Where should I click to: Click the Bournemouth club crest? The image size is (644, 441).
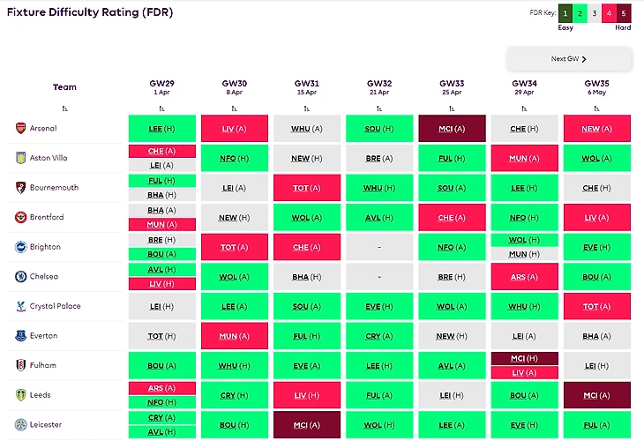[21, 188]
